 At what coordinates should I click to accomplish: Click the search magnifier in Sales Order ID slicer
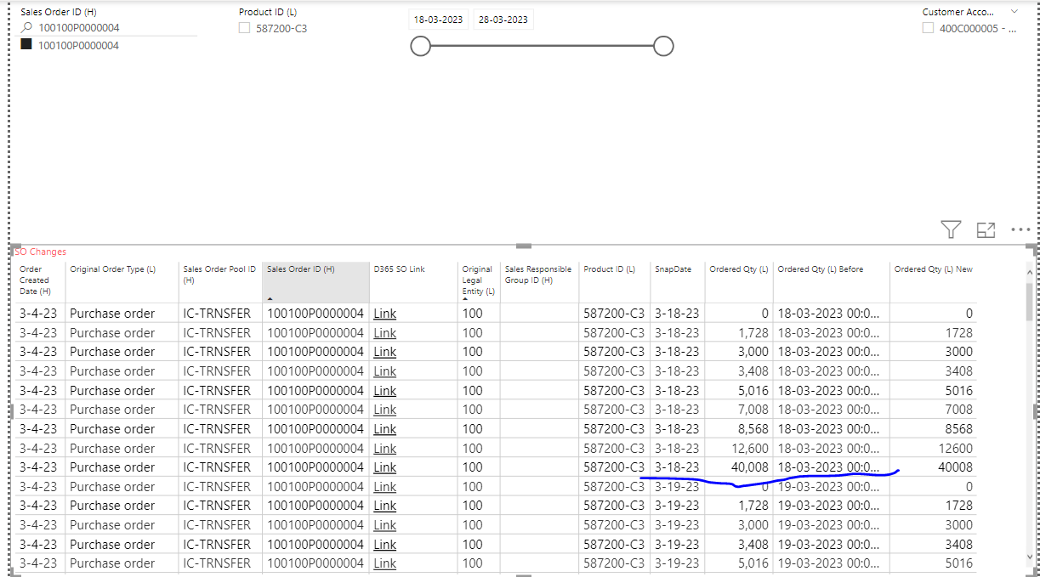pyautogui.click(x=26, y=27)
